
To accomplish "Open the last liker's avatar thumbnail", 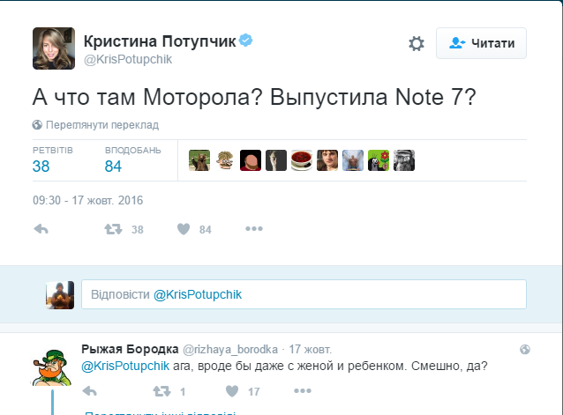I will point(404,160).
